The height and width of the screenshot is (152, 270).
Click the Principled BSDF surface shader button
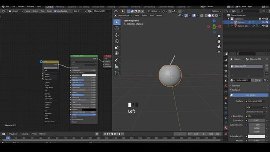[x=255, y=101]
